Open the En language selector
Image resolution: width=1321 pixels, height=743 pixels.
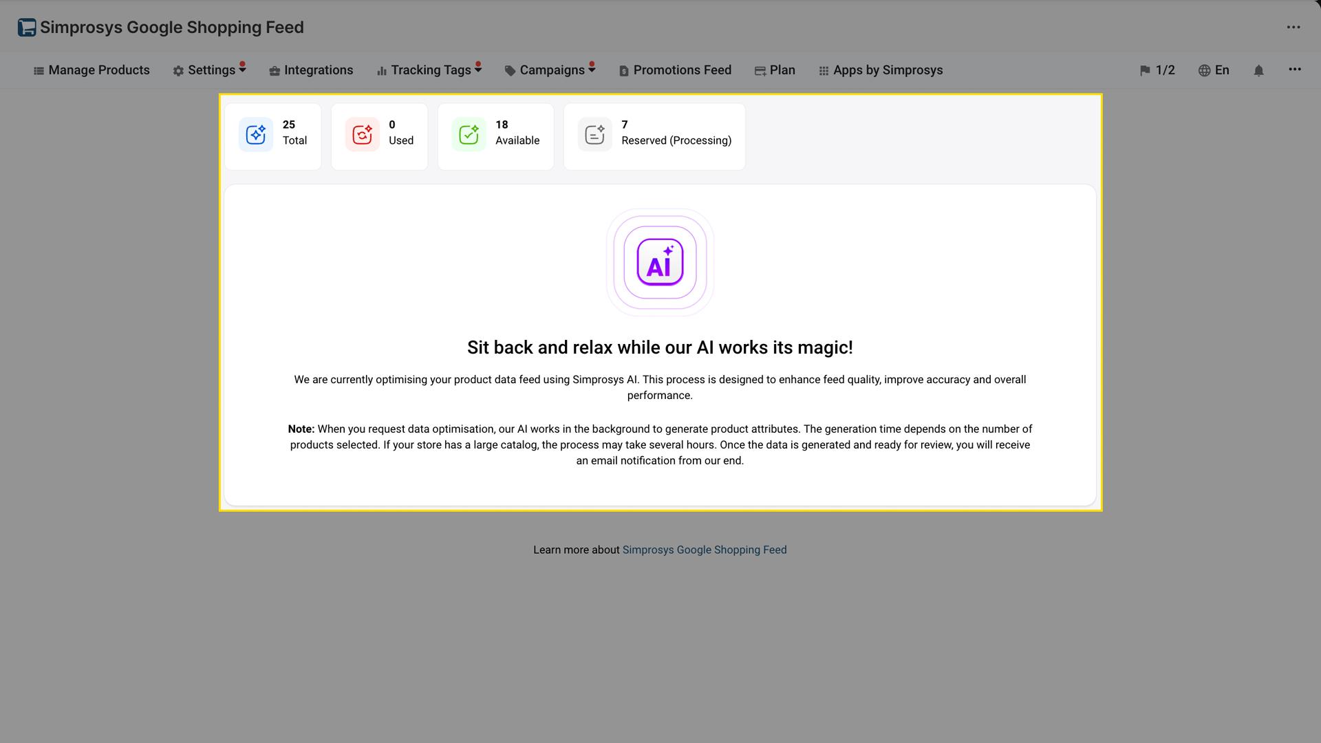[1214, 70]
